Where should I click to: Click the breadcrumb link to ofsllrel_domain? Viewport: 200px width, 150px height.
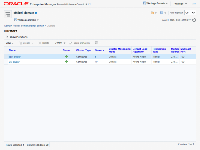coord(24,26)
